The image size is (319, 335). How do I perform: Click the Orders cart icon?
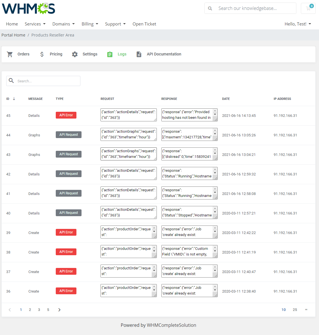tap(10, 54)
